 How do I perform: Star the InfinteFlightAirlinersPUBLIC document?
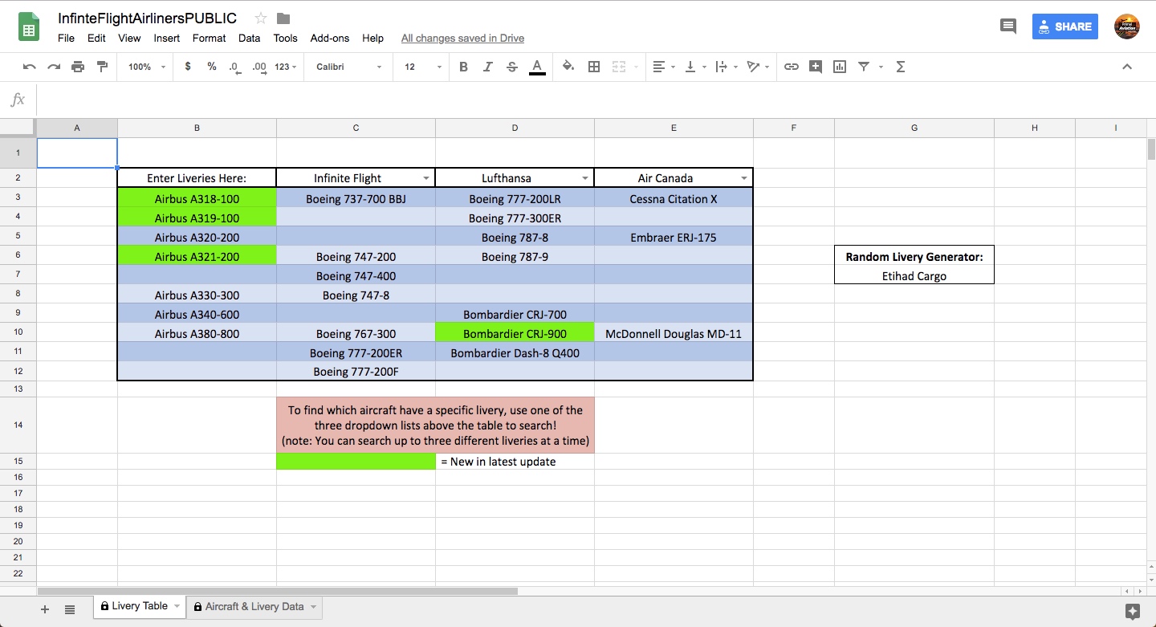(261, 18)
